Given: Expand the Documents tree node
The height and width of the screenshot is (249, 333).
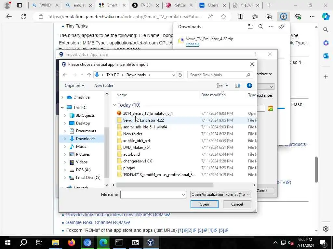Looking at the screenshot, I should [65, 131].
